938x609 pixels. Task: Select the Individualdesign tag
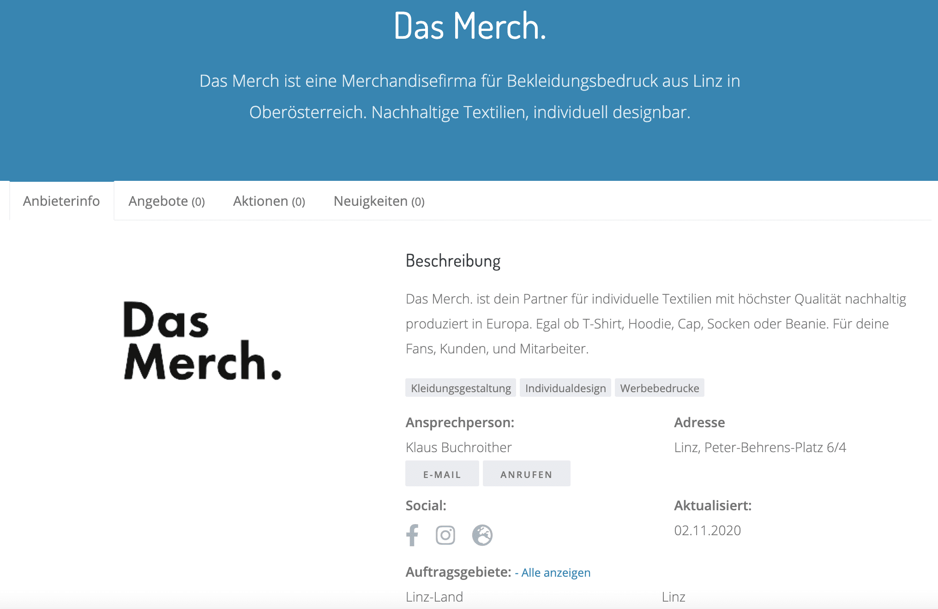tap(565, 388)
